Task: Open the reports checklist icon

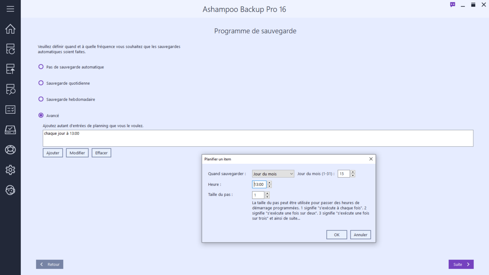Action: (10, 109)
